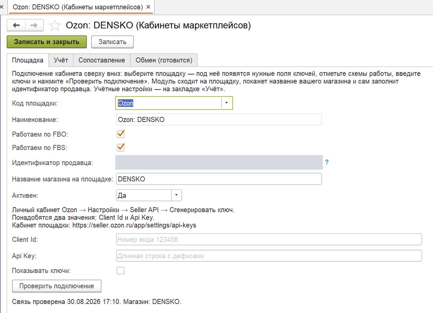Select the Ozon: DENSKO window tab title
The height and width of the screenshot is (313, 433).
[x=78, y=7]
